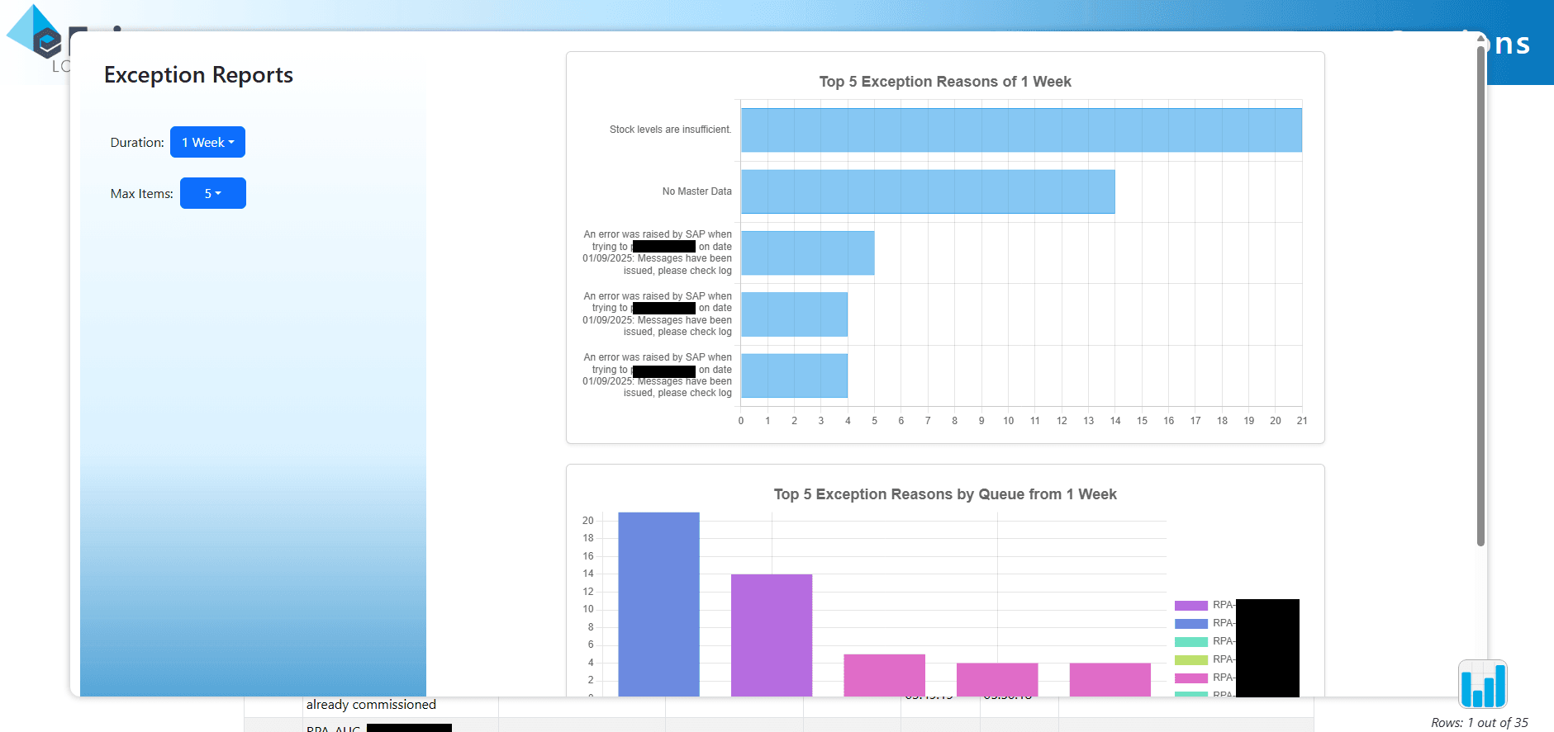Toggle the blue legend series swatch
1554x732 pixels.
coord(1190,624)
